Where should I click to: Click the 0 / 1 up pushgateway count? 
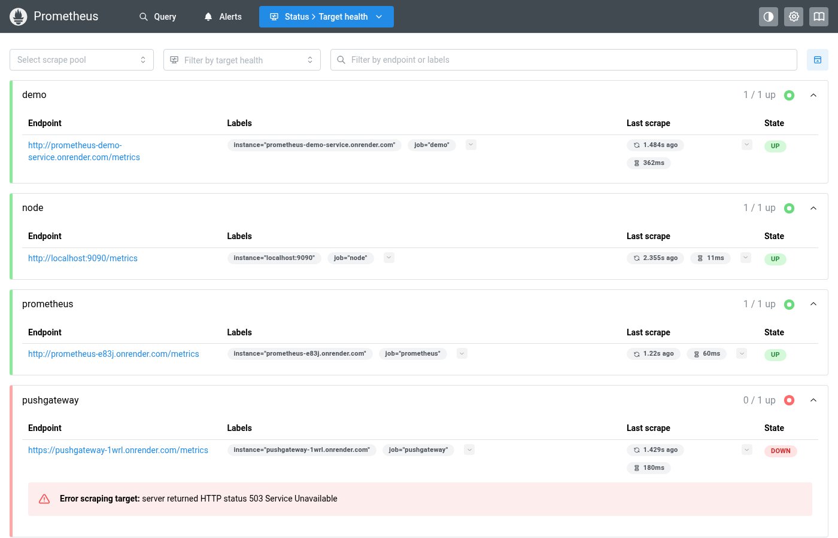coord(759,400)
